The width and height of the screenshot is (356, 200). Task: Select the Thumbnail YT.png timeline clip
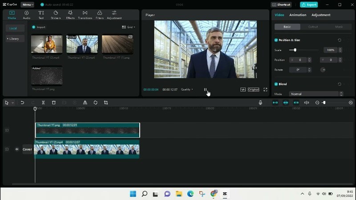[87, 130]
